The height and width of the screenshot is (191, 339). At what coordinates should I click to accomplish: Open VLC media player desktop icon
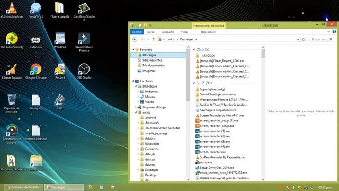(12, 10)
